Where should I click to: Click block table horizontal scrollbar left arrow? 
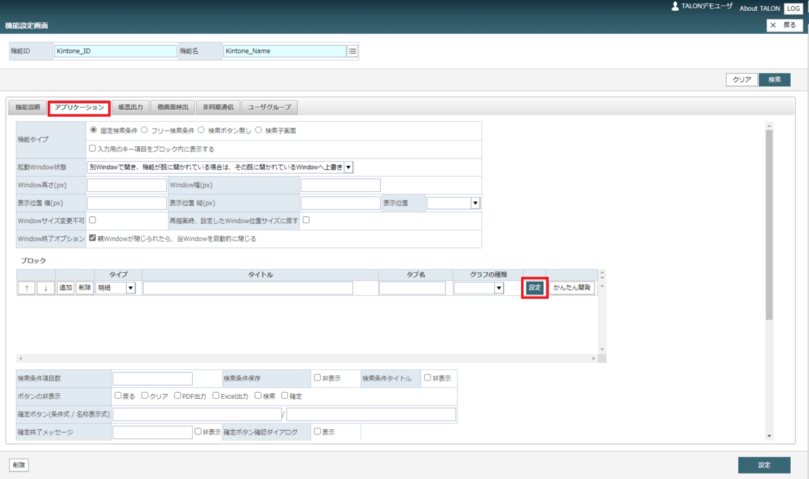pyautogui.click(x=20, y=358)
